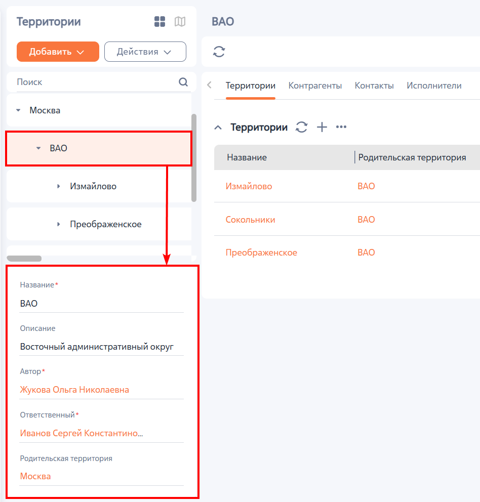The image size is (480, 502).
Task: Click the vertical scrollbar of the tree
Action: (x=194, y=158)
